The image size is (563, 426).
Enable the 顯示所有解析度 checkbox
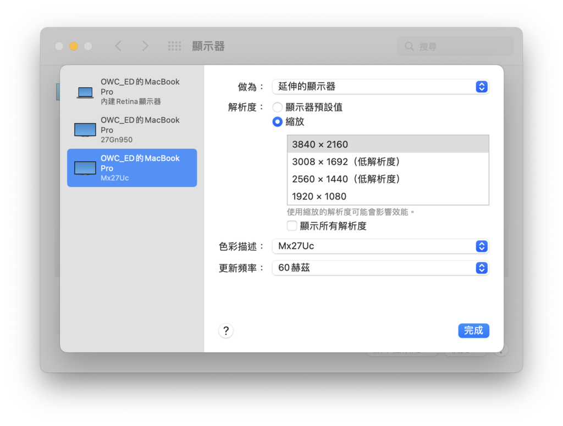[292, 226]
